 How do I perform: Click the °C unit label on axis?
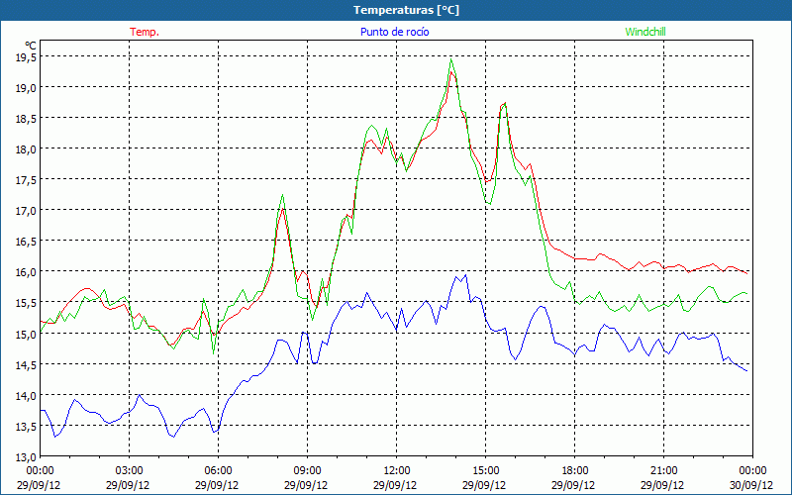(31, 45)
